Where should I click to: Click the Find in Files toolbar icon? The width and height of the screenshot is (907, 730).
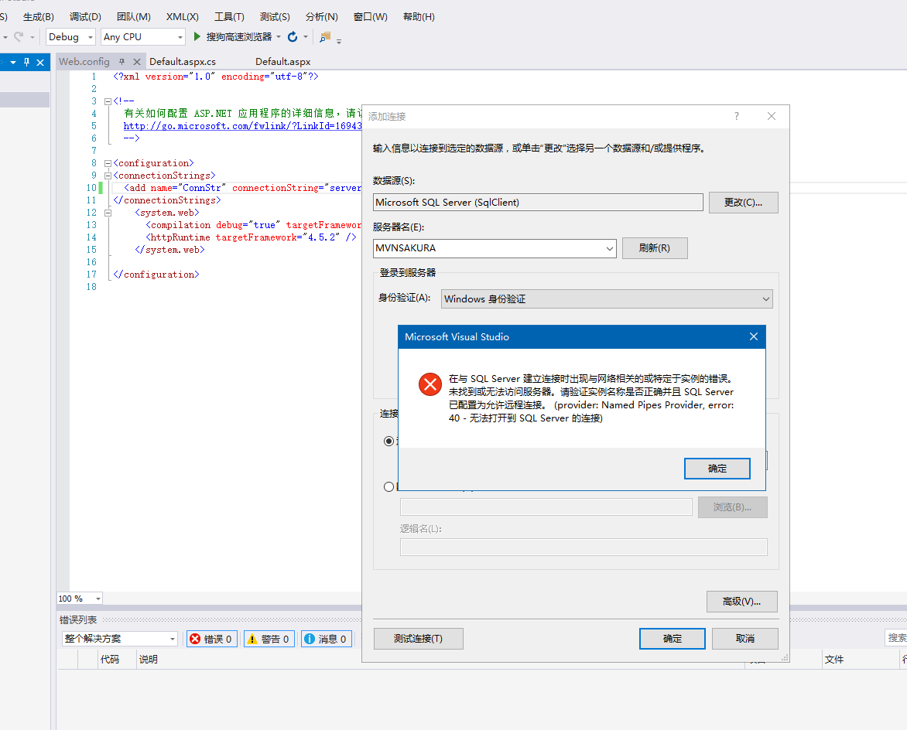click(x=325, y=36)
